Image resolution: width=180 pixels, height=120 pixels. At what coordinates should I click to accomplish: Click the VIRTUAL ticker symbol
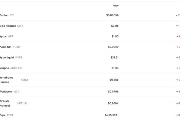22,103
